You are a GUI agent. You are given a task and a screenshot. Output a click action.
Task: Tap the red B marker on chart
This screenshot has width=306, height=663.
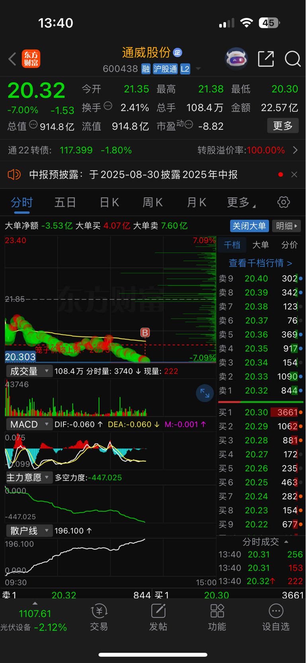(145, 332)
